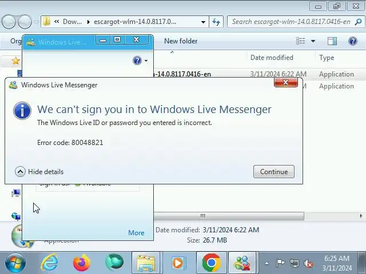Open the view options dropdown arrow

pyautogui.click(x=313, y=41)
